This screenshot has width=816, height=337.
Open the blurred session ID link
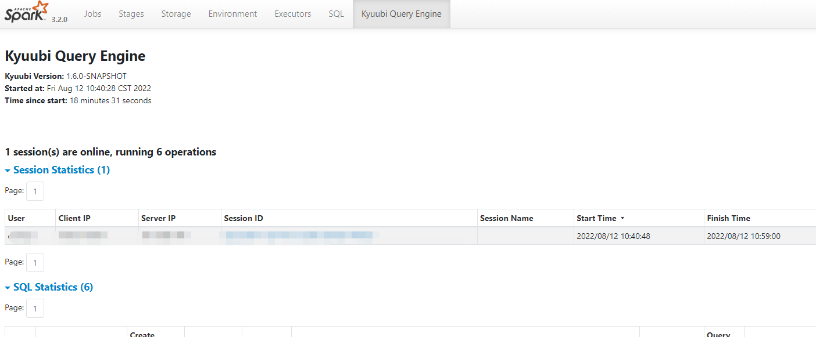tap(299, 235)
